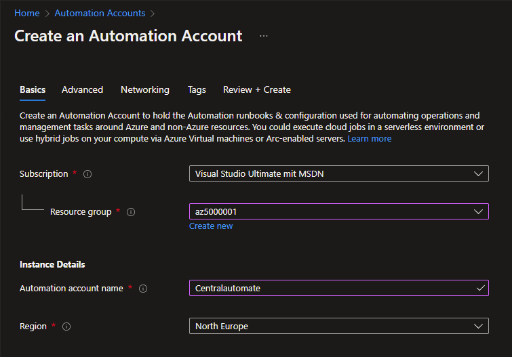Select the Create new resource group link
This screenshot has width=512, height=357.
click(x=211, y=226)
